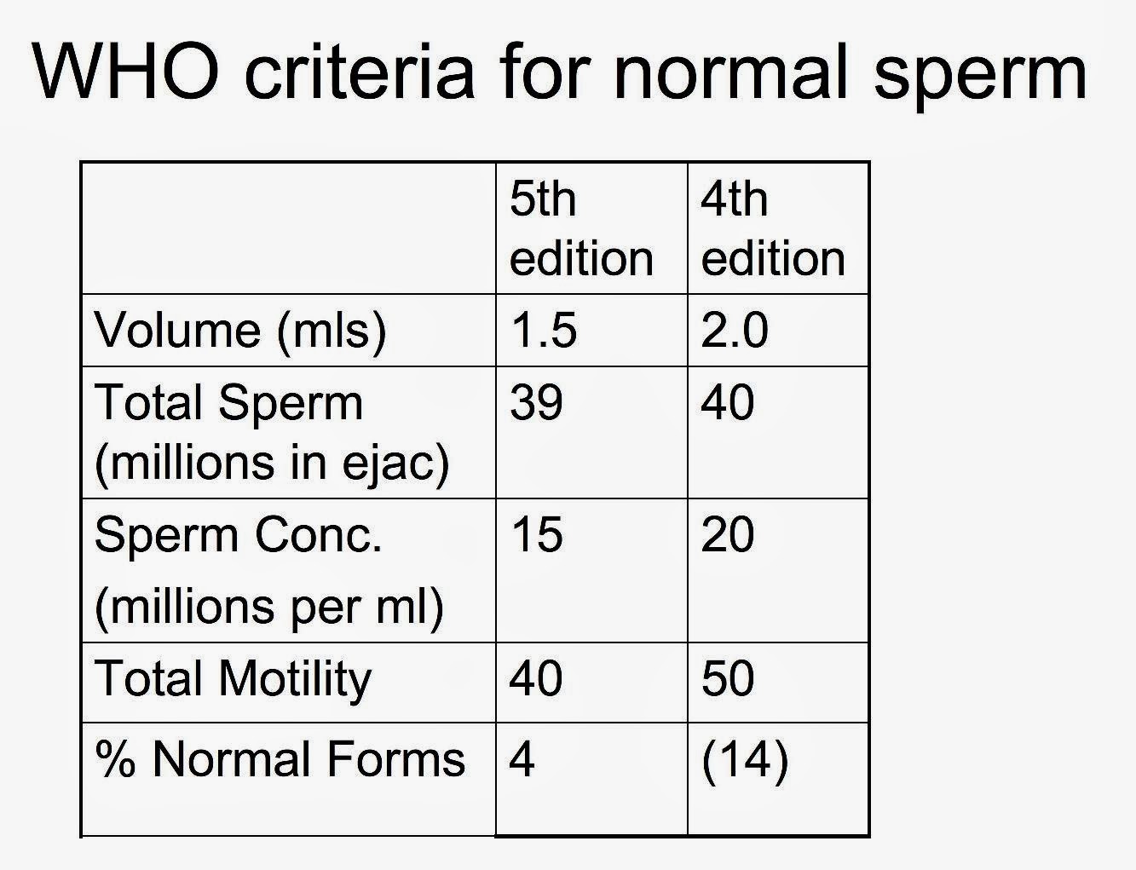Click the 2.0 volume value cell

pyautogui.click(x=735, y=331)
